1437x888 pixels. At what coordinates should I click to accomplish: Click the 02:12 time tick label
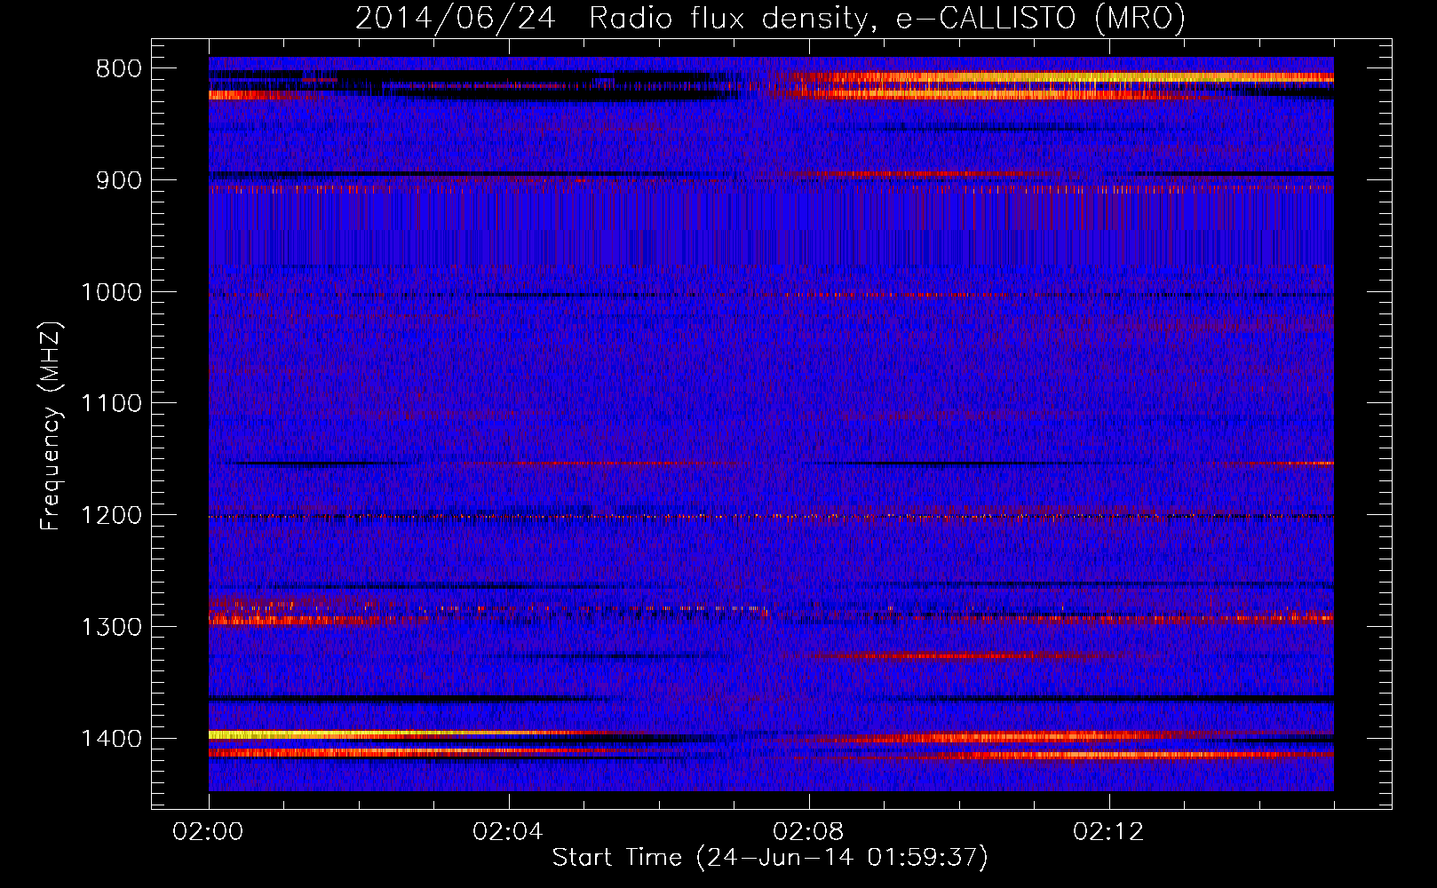pos(1108,832)
